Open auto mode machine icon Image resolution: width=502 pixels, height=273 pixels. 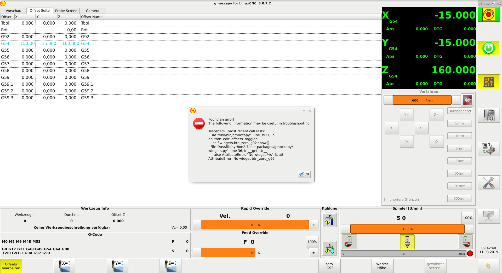[x=489, y=149]
